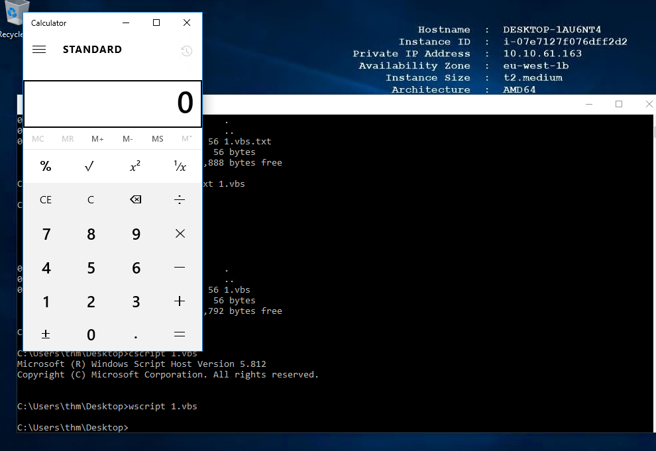Click the M+ memory add button
Screen dimensions: 656x451
[x=97, y=138]
